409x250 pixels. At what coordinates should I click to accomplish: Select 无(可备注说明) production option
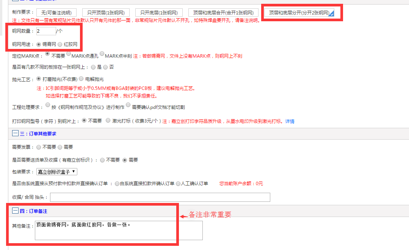tap(56, 13)
